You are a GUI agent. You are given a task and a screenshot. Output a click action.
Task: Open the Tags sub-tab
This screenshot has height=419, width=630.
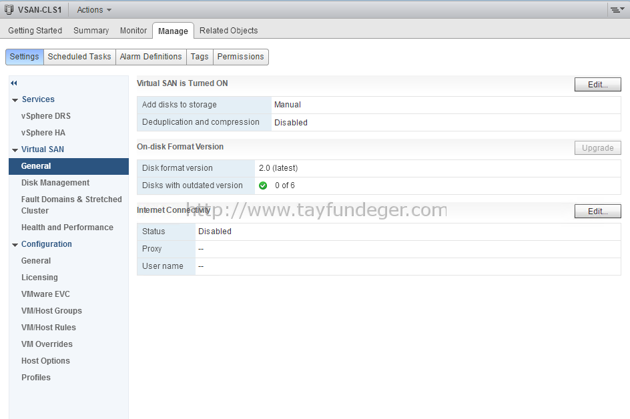(x=200, y=57)
